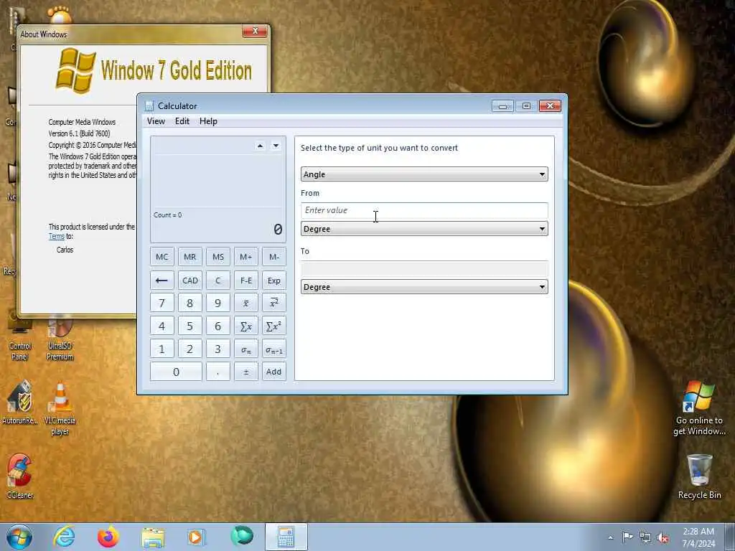Click the number 7 key
This screenshot has width=735, height=551.
pyautogui.click(x=161, y=303)
